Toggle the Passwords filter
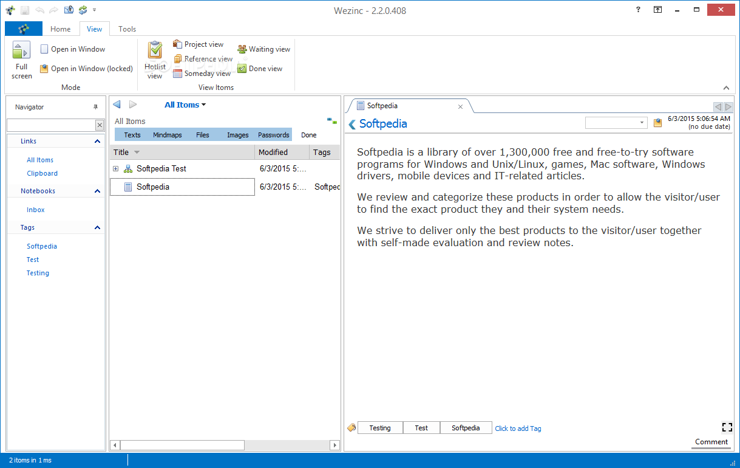The height and width of the screenshot is (468, 740). (274, 135)
